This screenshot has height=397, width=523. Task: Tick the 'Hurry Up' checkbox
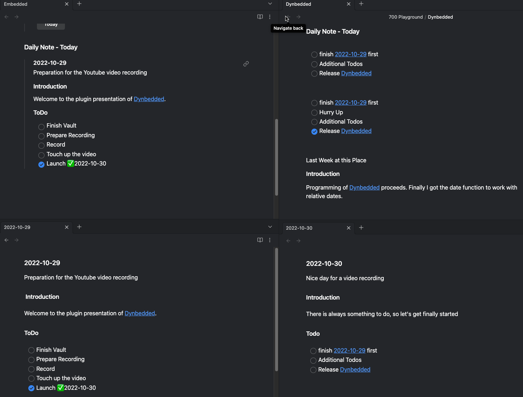click(314, 113)
